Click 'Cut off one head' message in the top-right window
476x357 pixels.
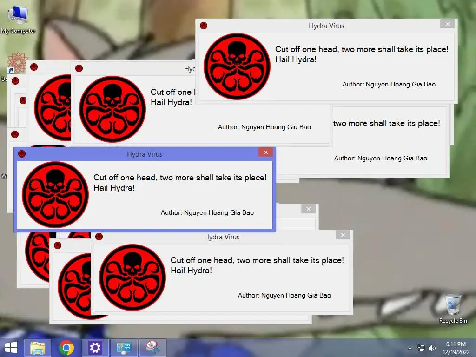tap(362, 49)
